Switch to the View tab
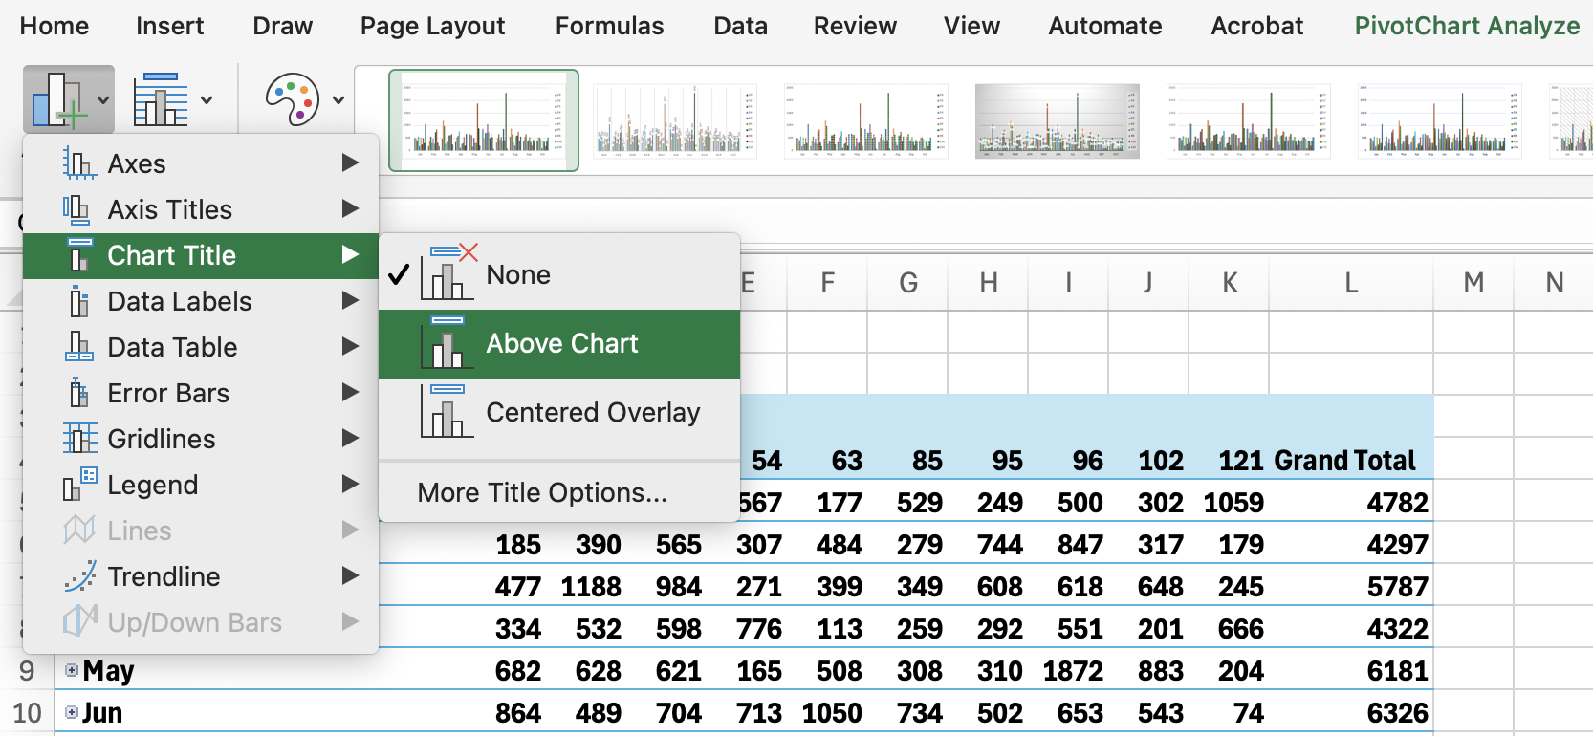1593x736 pixels. pos(972,26)
